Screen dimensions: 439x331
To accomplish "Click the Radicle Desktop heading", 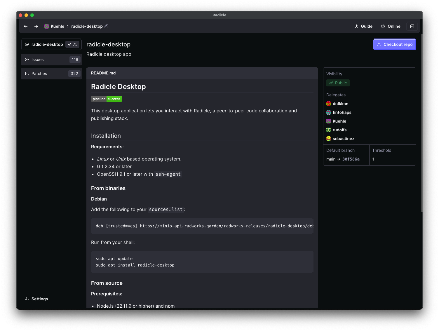I will (x=119, y=87).
